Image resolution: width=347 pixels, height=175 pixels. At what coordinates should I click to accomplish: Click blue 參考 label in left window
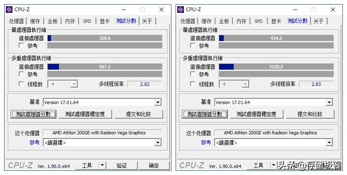pos(34,143)
